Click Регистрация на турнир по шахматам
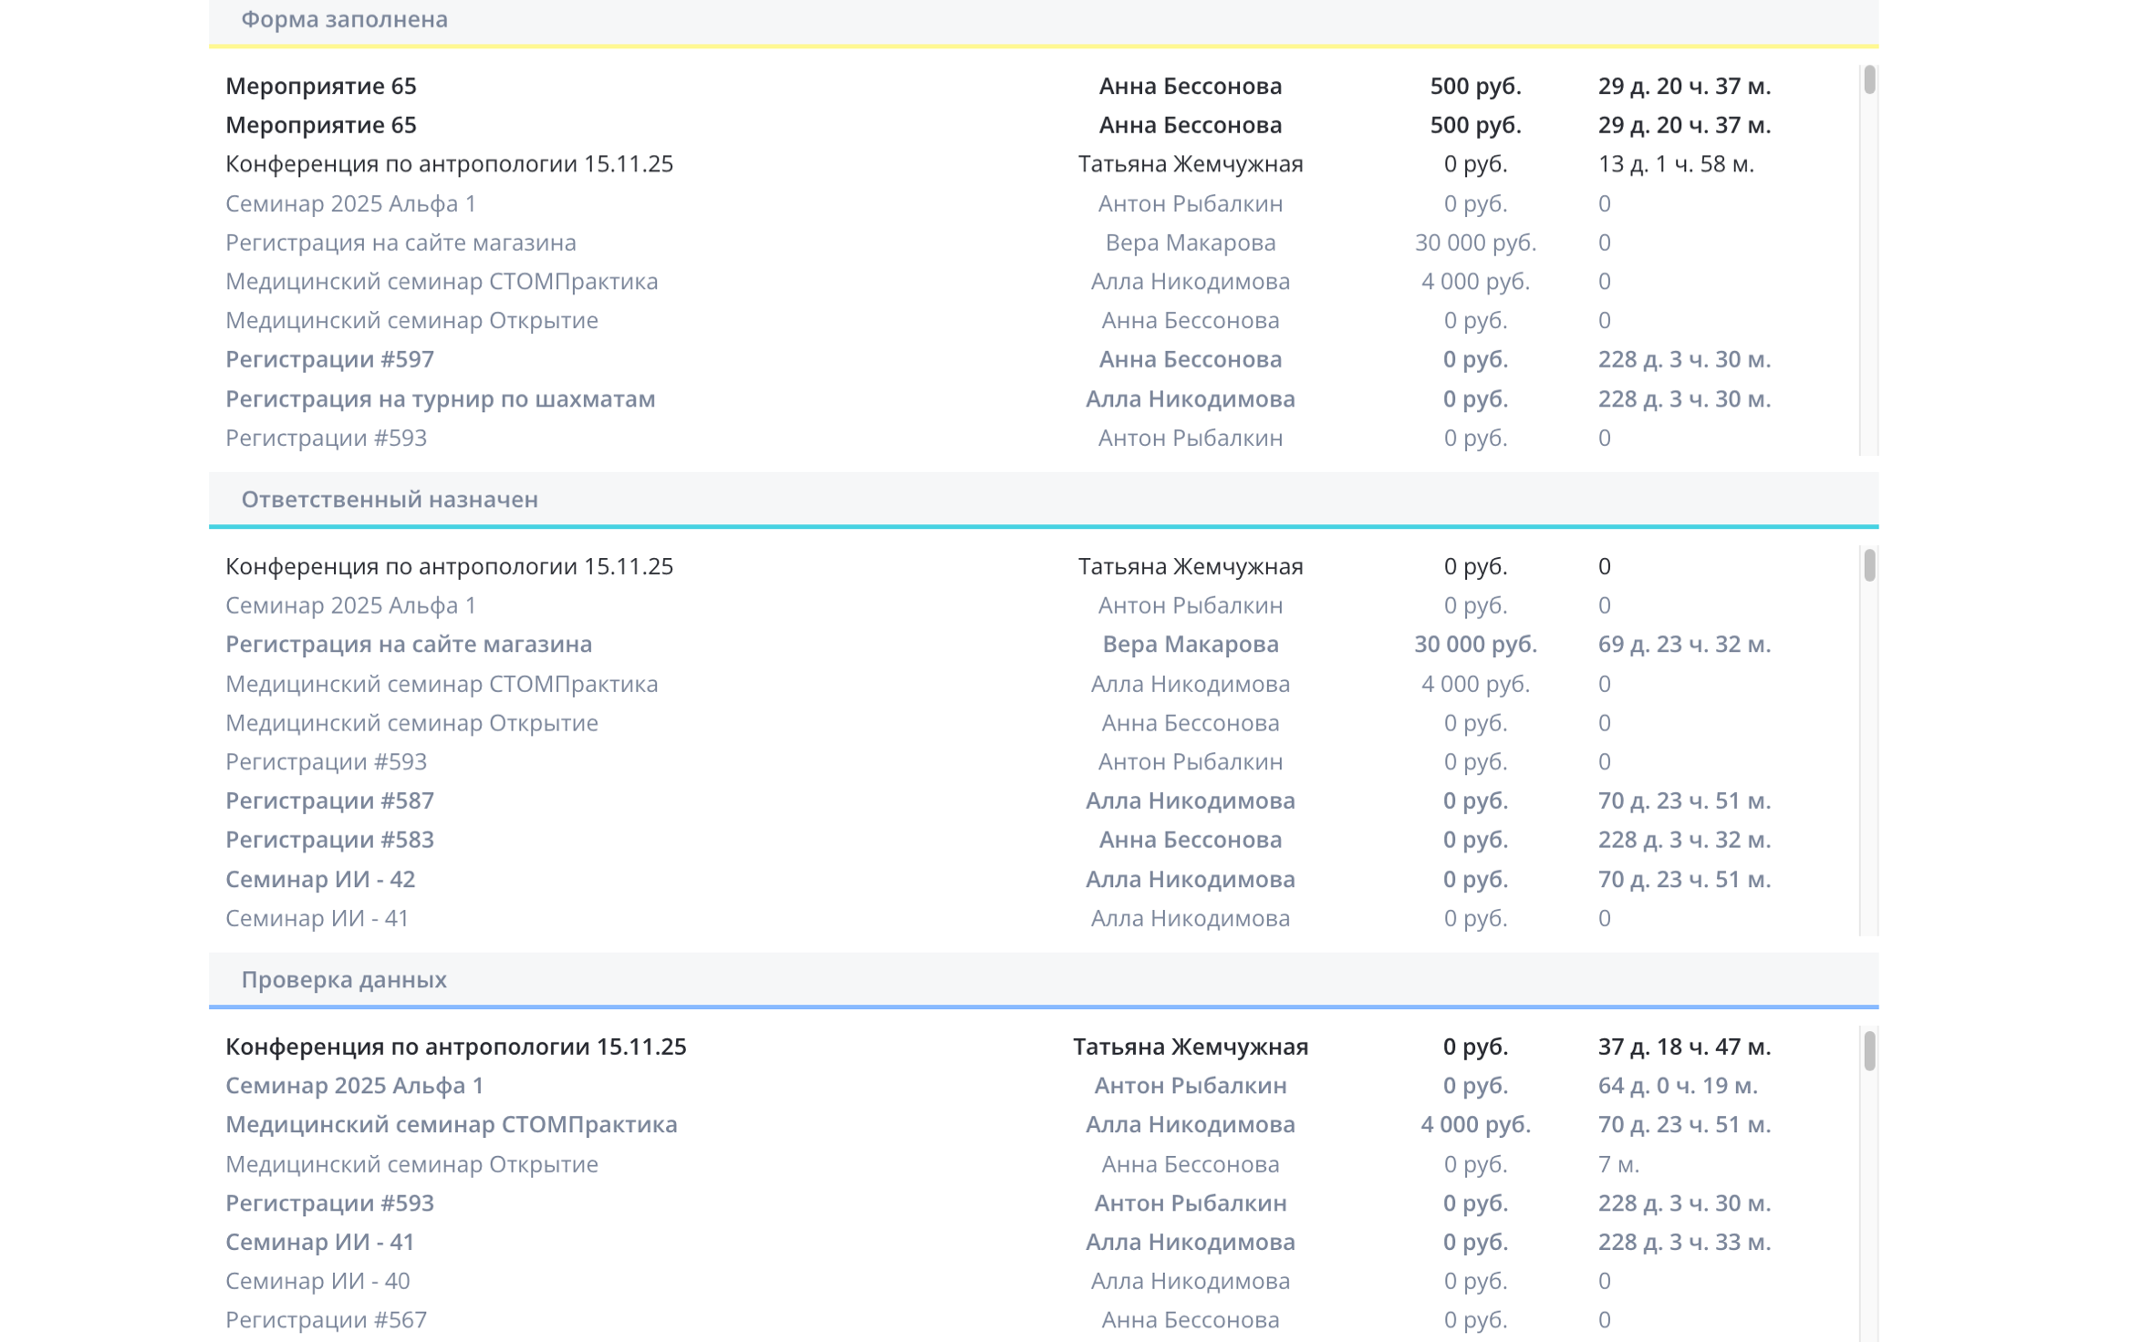2153x1342 pixels. (x=440, y=398)
